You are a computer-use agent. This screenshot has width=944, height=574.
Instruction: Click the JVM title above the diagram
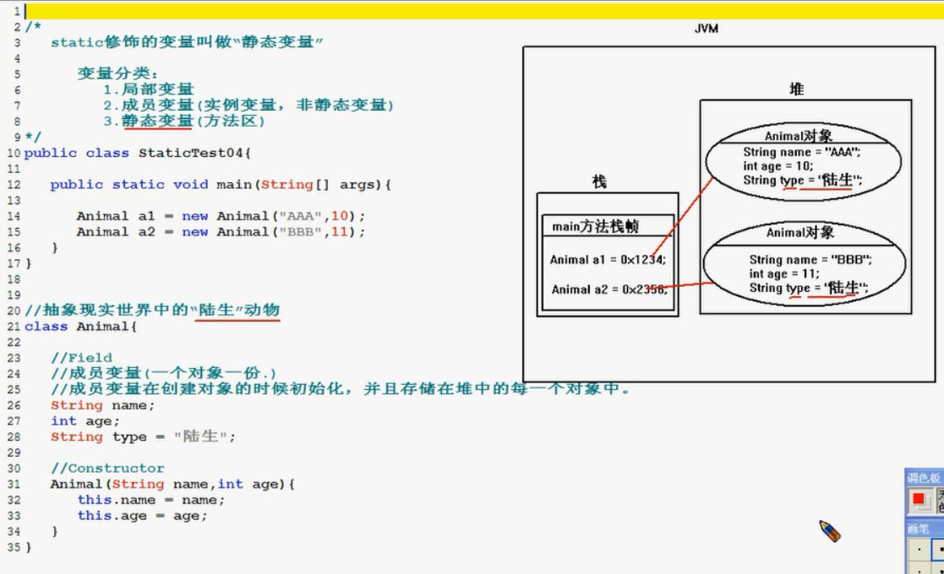(706, 29)
